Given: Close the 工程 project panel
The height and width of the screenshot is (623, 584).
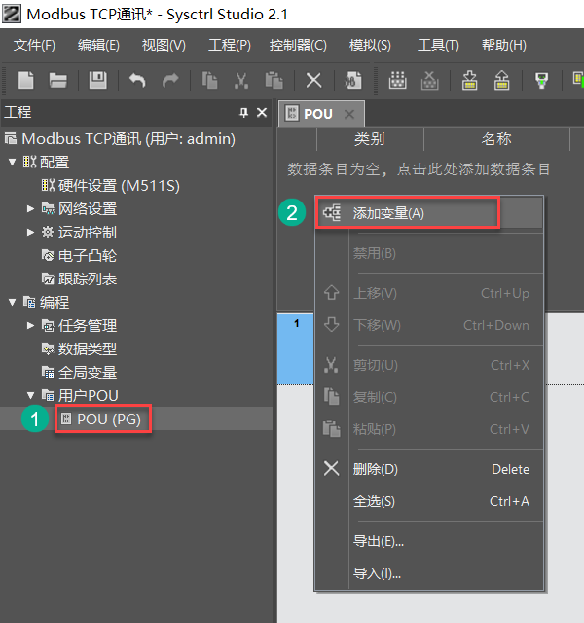Looking at the screenshot, I should (262, 113).
